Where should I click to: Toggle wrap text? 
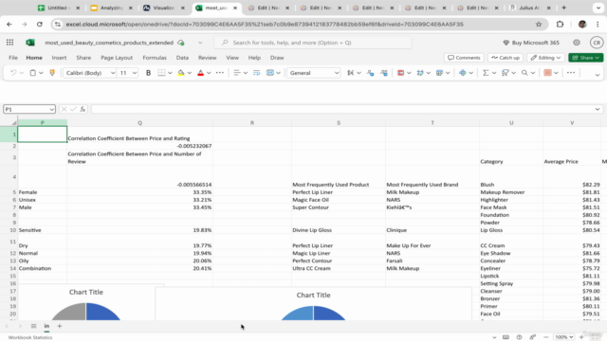pyautogui.click(x=256, y=73)
